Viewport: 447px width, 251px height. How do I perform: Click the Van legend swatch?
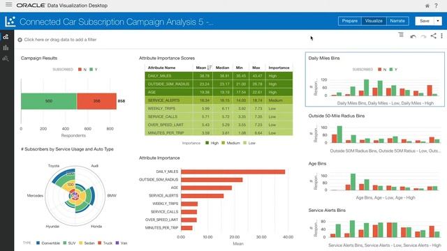[117, 243]
